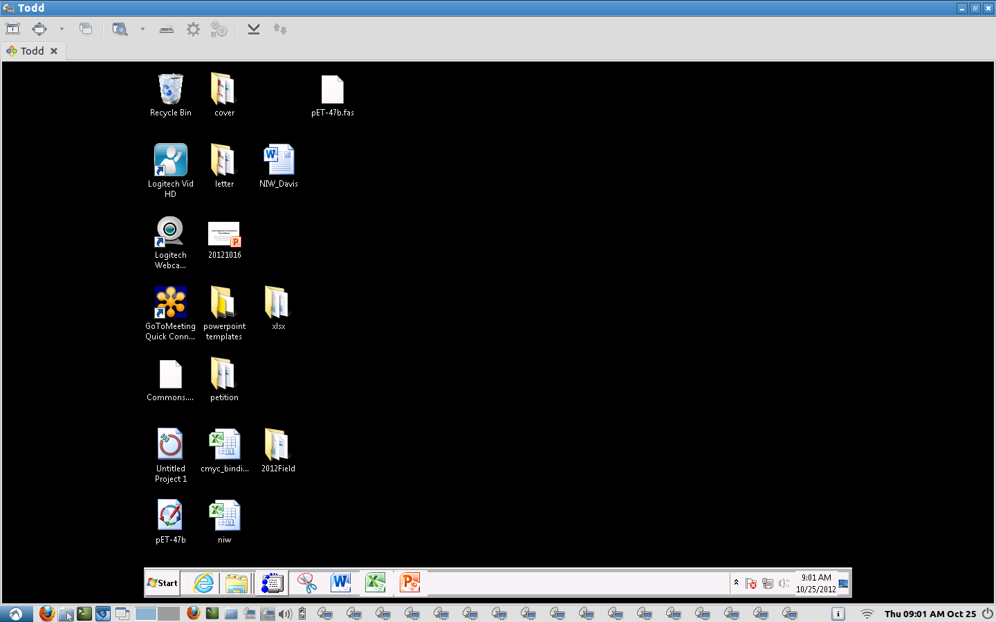Select the GoToMeeting Quick Connect shortcut

[170, 313]
